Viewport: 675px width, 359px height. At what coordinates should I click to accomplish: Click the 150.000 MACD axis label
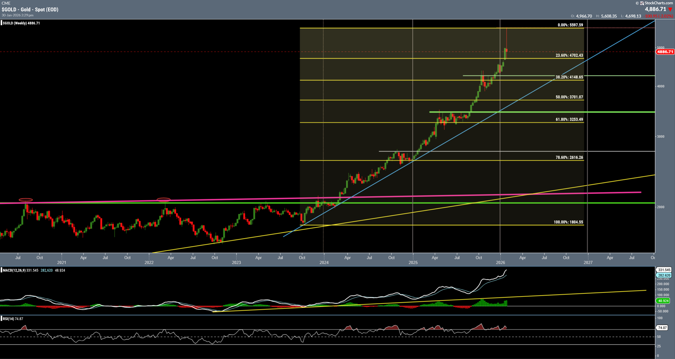pyautogui.click(x=663, y=289)
